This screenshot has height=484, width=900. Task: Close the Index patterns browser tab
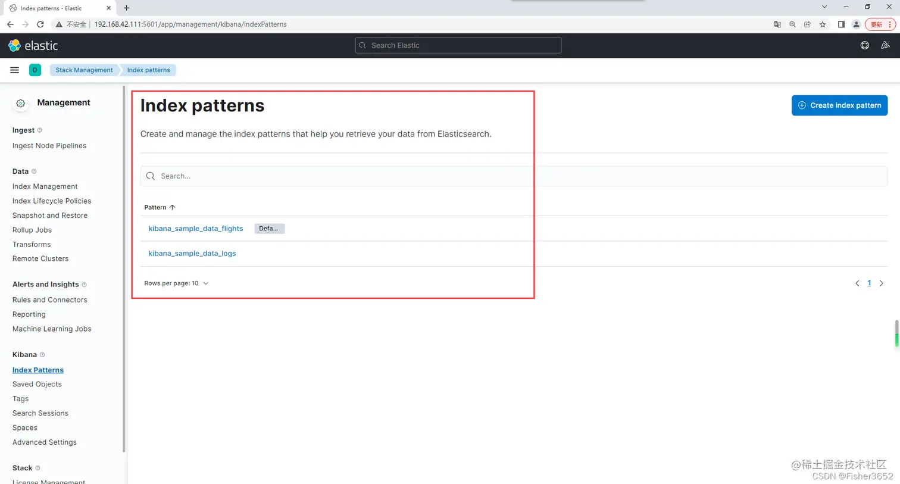point(108,8)
